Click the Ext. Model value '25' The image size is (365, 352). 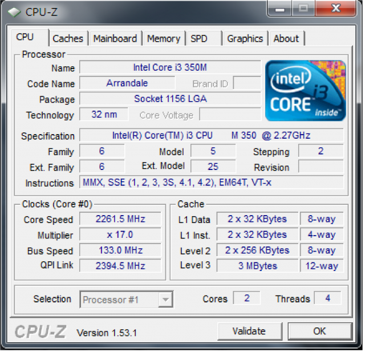click(x=214, y=167)
